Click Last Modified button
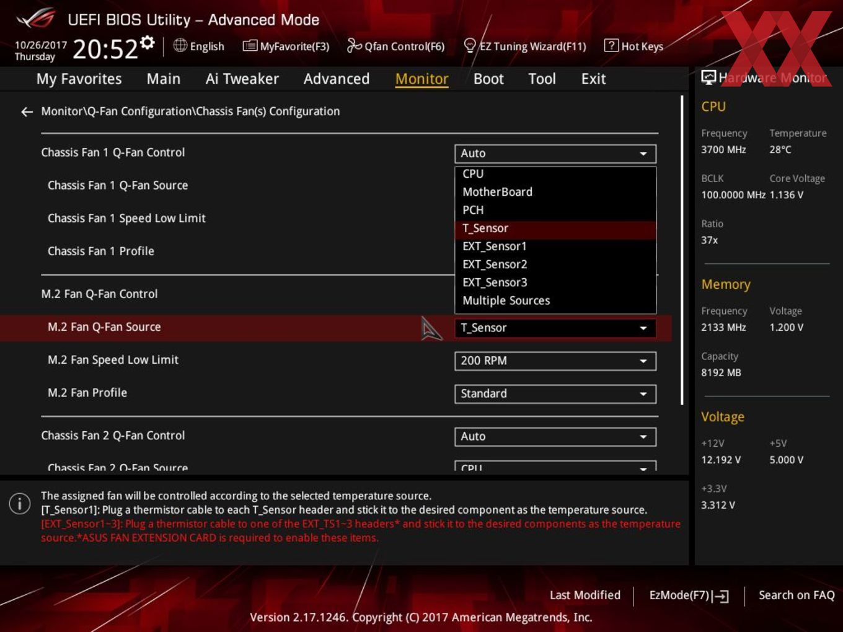Screen dimensions: 843x632 pos(585,595)
